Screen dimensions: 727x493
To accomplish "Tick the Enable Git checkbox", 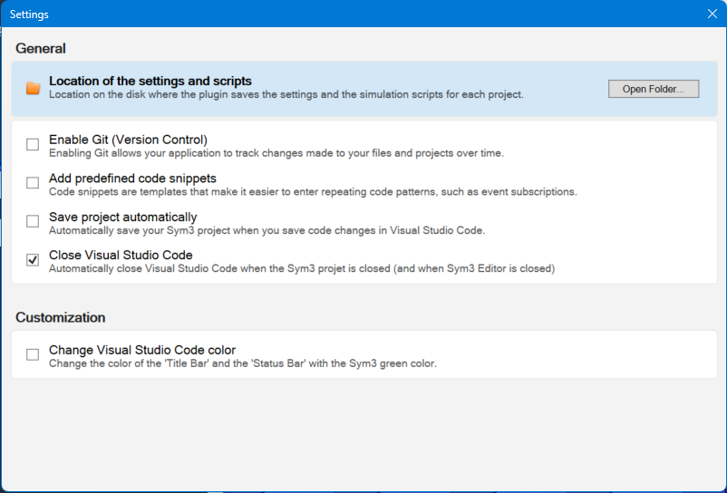I will [33, 145].
